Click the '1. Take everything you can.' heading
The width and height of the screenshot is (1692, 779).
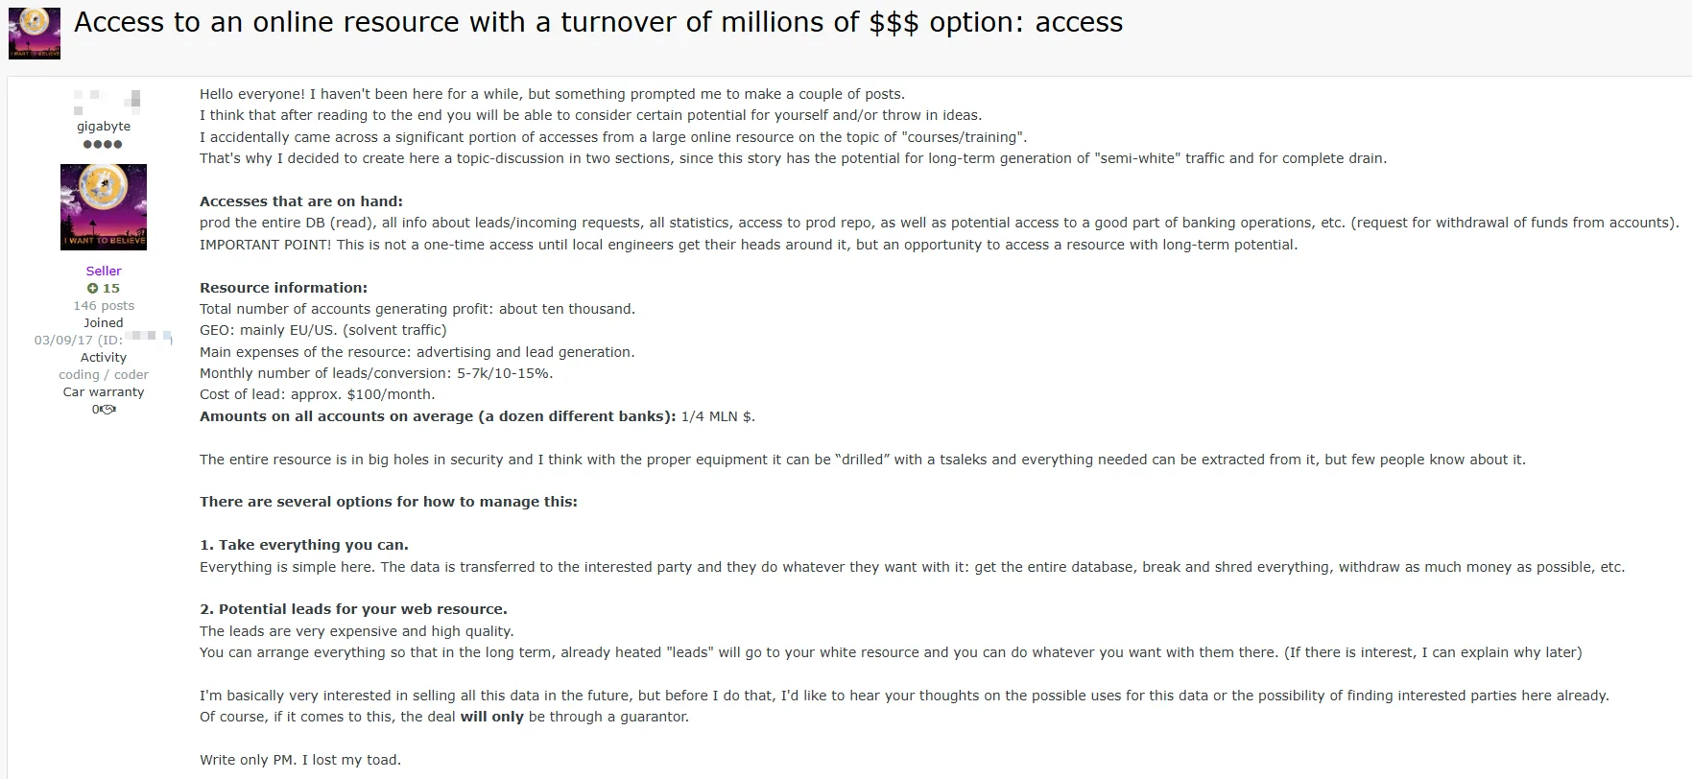point(304,545)
